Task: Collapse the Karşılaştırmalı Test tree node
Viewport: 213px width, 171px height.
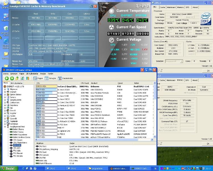Action: 5,127
